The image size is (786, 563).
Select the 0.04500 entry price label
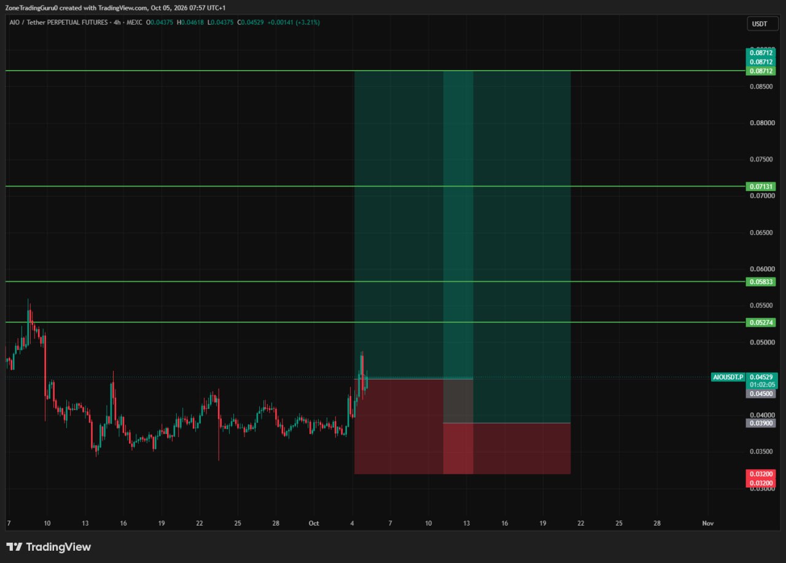[761, 394]
